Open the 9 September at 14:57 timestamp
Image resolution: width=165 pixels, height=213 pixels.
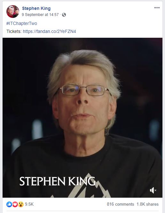pos(40,15)
